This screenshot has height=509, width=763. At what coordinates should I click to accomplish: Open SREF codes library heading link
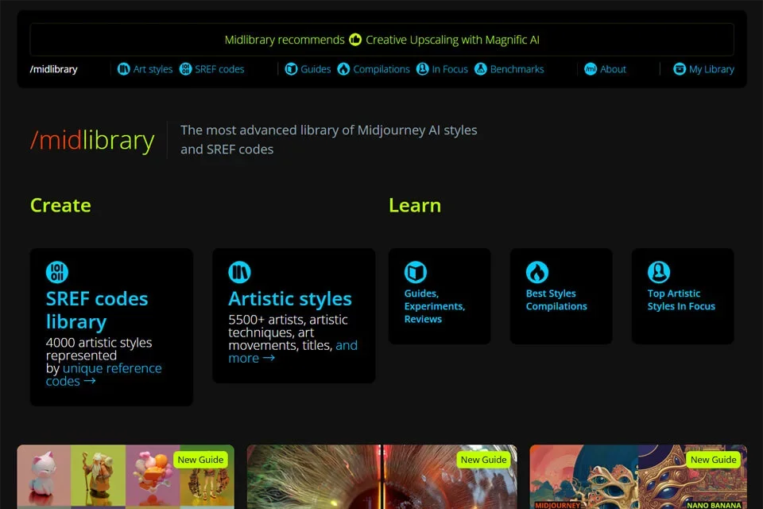[97, 310]
